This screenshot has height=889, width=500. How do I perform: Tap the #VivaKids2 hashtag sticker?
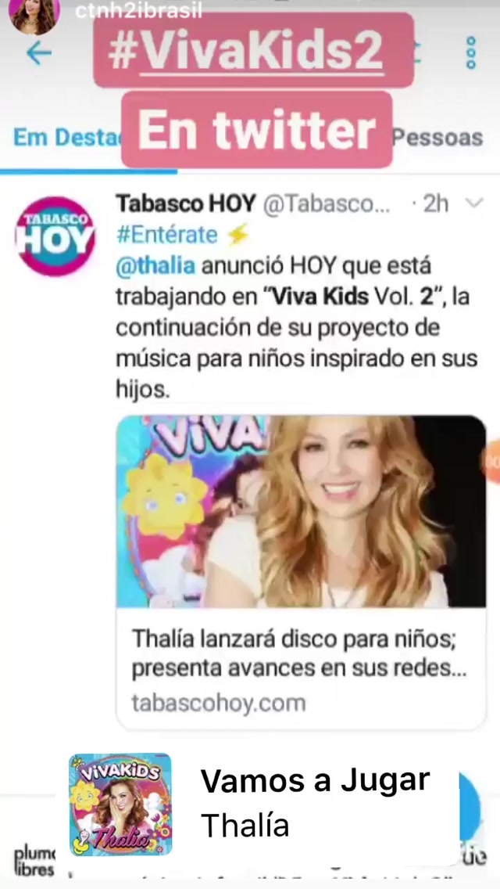coord(253,50)
